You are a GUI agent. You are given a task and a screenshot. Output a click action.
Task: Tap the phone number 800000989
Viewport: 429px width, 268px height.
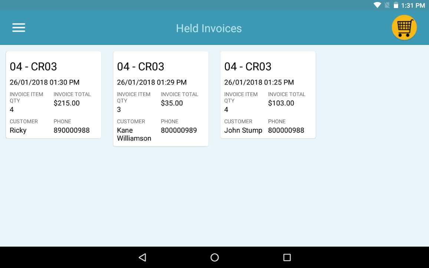179,130
